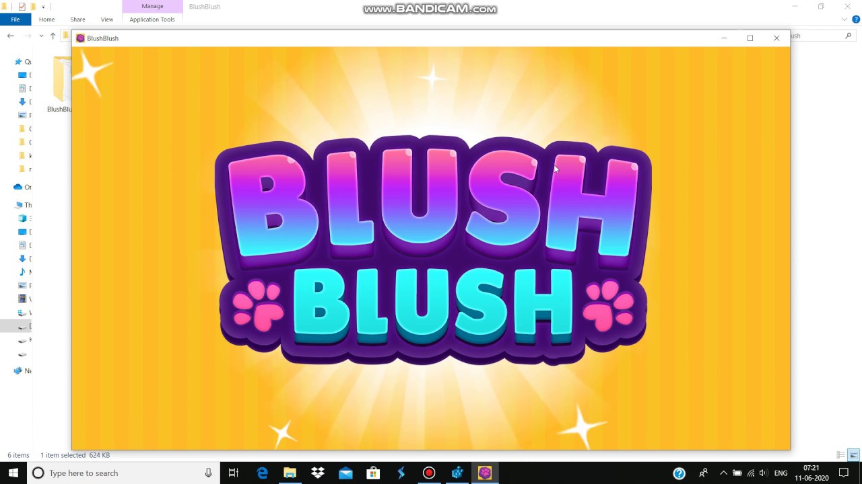
Task: Open the 3D Objects cube icon in sidebar
Action: tap(22, 218)
